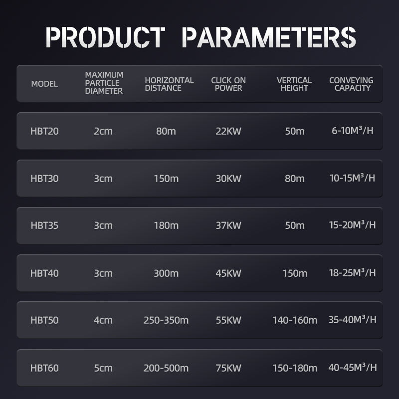Click the CLICK ON POWER header
Viewport: 399px width, 399px height.
[228, 84]
